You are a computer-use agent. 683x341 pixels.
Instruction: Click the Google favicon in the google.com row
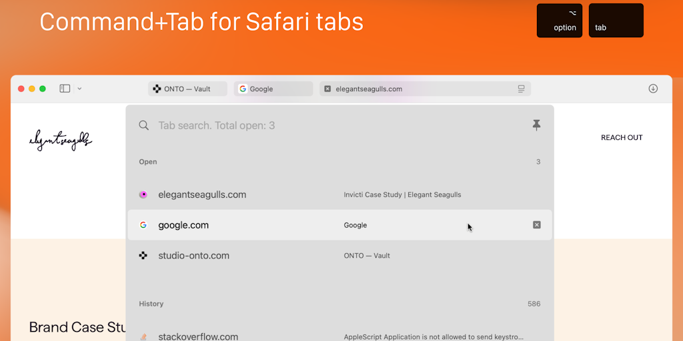[x=143, y=225]
